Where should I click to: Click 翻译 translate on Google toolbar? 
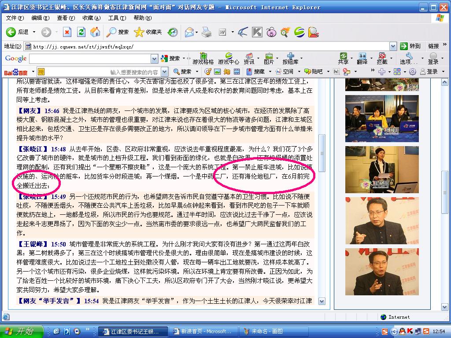pyautogui.click(x=362, y=59)
